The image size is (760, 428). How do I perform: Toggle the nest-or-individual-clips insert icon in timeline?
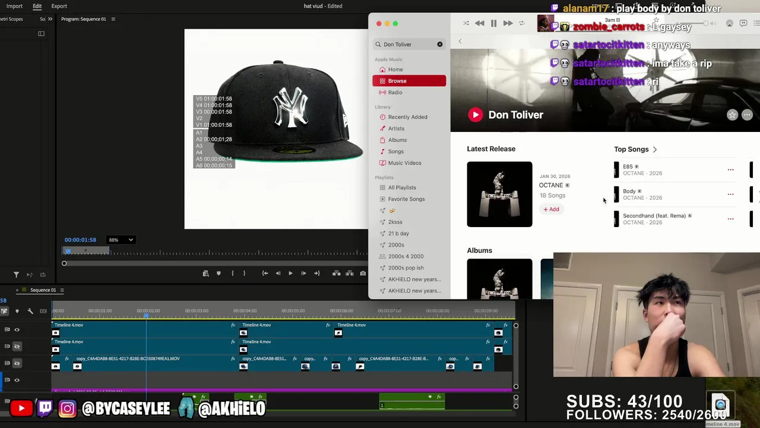[4, 311]
